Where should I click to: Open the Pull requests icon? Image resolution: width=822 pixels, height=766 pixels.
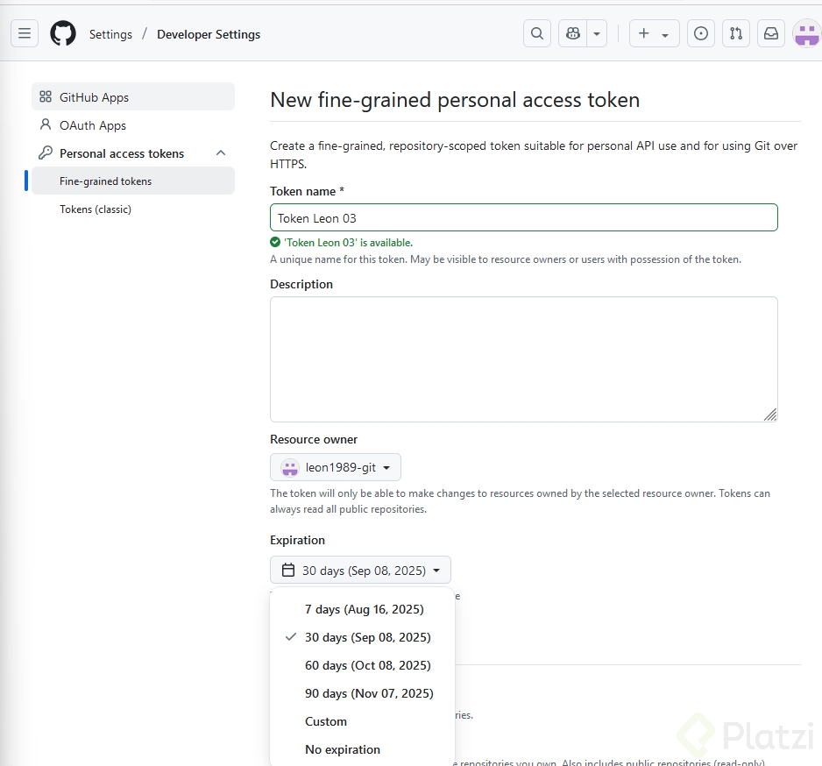pyautogui.click(x=736, y=33)
